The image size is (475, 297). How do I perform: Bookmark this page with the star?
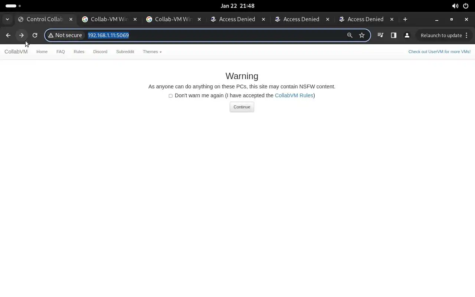pos(362,35)
